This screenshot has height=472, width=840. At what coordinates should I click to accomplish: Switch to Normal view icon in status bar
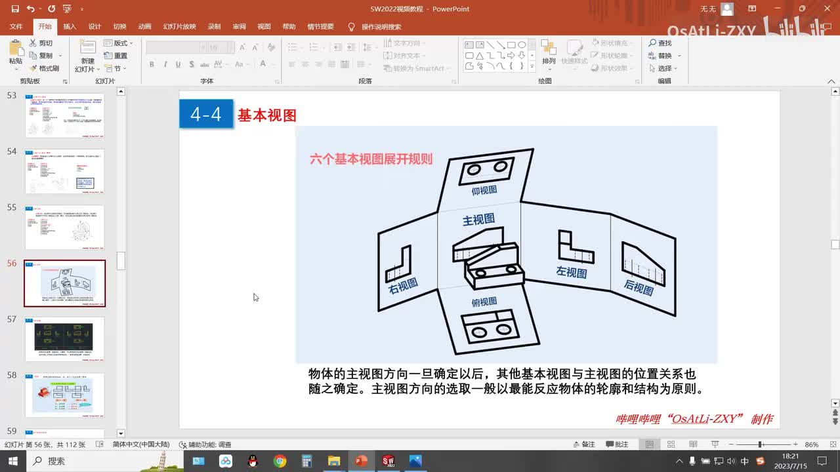click(x=650, y=444)
